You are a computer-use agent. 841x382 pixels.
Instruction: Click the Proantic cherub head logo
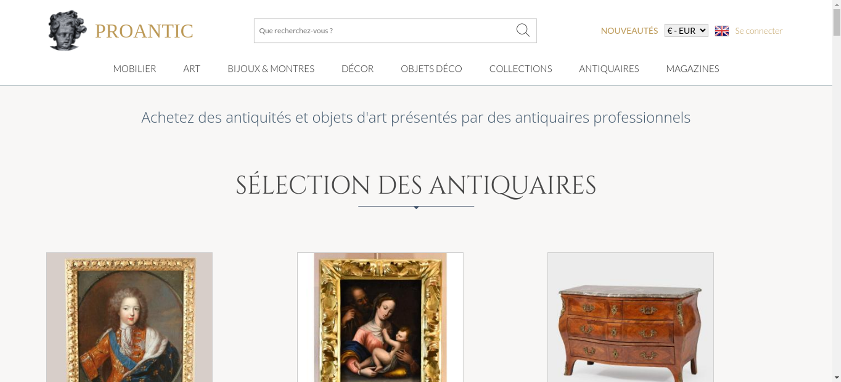click(x=67, y=31)
